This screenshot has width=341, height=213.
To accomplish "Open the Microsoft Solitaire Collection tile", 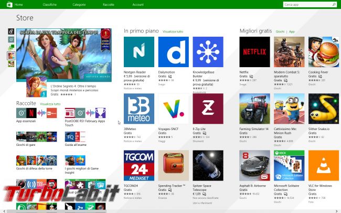I will [x=289, y=165].
